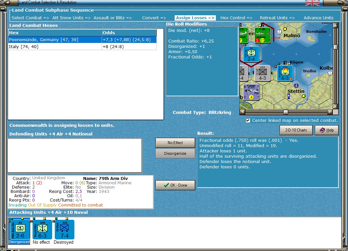This screenshot has width=348, height=251.
Task: Click the anchor port icon near Malmö
Action: [x=279, y=32]
